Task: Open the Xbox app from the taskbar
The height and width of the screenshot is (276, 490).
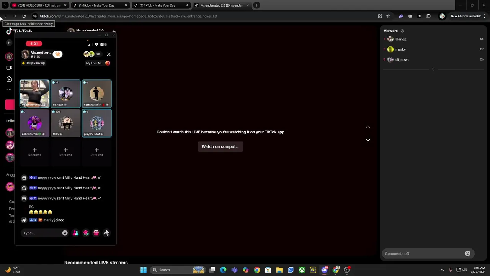Action: 302,270
